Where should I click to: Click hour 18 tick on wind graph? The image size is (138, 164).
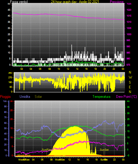tap(95, 69)
